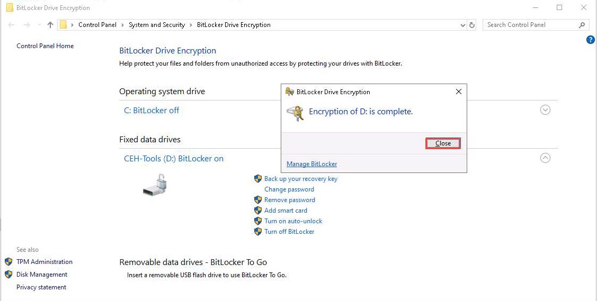Click the shield icon beside TPM Administration

(x=8, y=262)
